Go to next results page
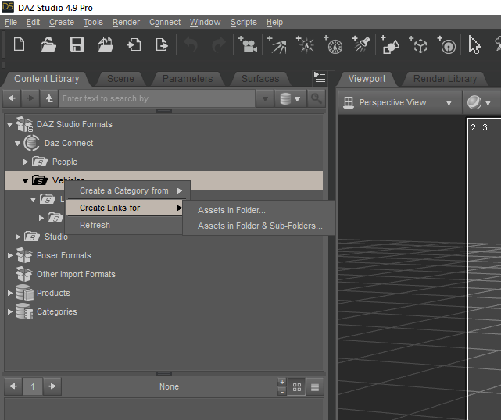Viewport: 501px width, 420px height. pos(52,386)
